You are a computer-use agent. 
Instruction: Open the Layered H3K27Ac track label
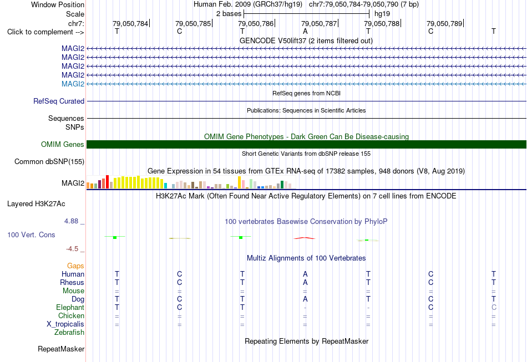(36, 204)
